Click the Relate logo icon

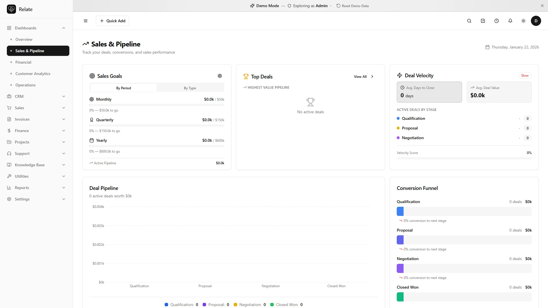pos(11,9)
